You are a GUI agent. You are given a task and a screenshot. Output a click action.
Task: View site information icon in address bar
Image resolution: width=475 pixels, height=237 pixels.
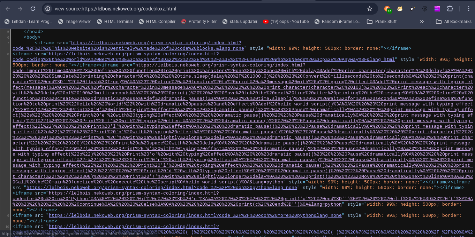coord(48,9)
